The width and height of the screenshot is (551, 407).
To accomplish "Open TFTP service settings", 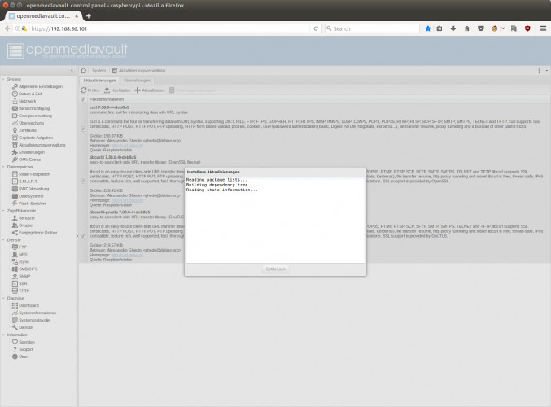I will coord(20,291).
